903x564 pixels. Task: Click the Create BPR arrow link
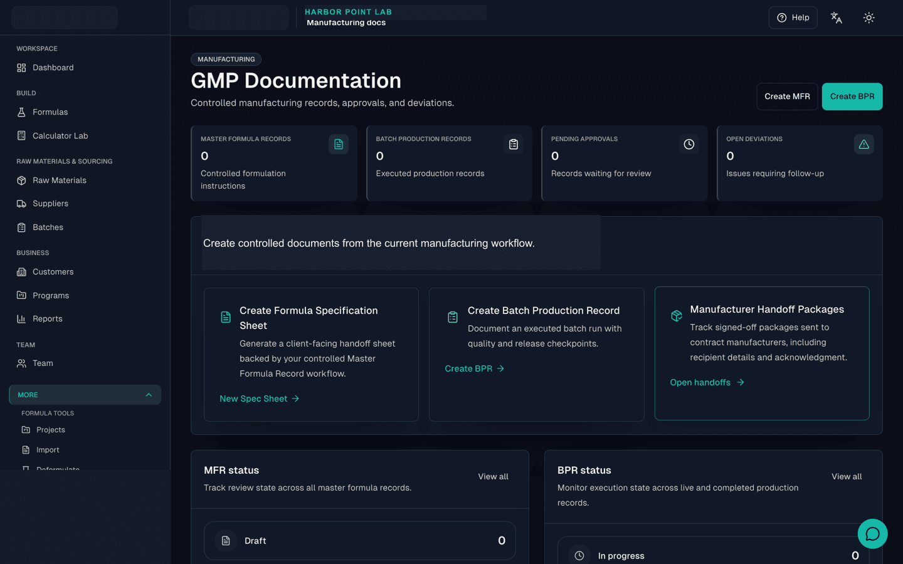[475, 368]
